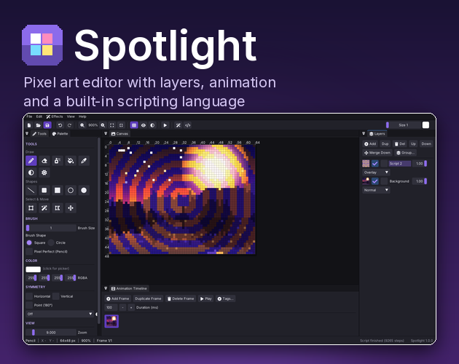
Task: Enable Pixel Perfect (Pencil) checkbox
Action: pyautogui.click(x=29, y=251)
